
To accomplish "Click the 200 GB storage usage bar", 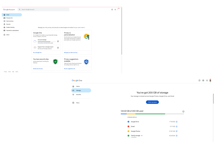I will tap(152, 114).
